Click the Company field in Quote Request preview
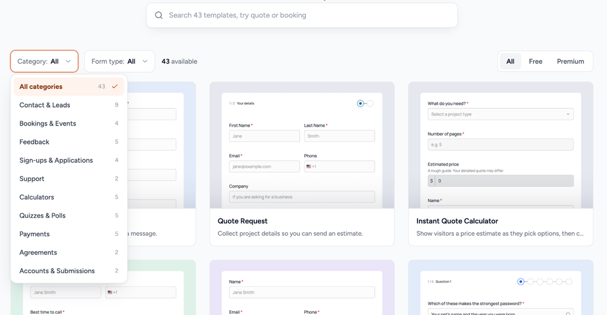Image resolution: width=607 pixels, height=315 pixels. pyautogui.click(x=302, y=197)
